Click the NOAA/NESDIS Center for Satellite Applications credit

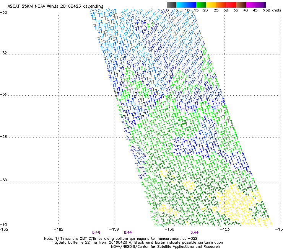[x=165, y=247]
